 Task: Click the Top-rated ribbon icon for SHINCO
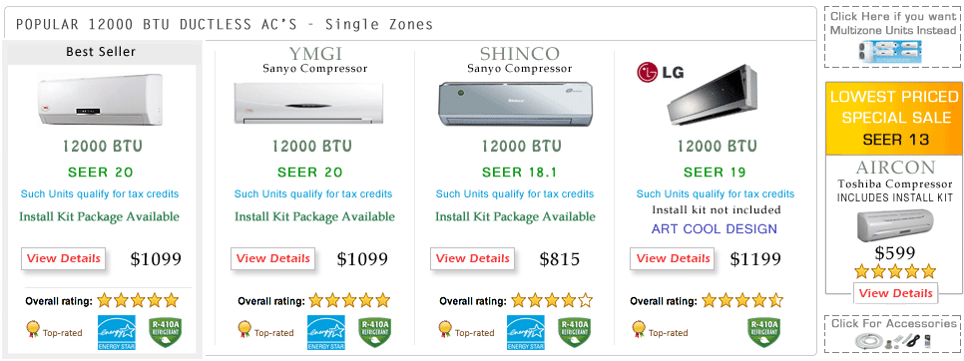coord(444,330)
